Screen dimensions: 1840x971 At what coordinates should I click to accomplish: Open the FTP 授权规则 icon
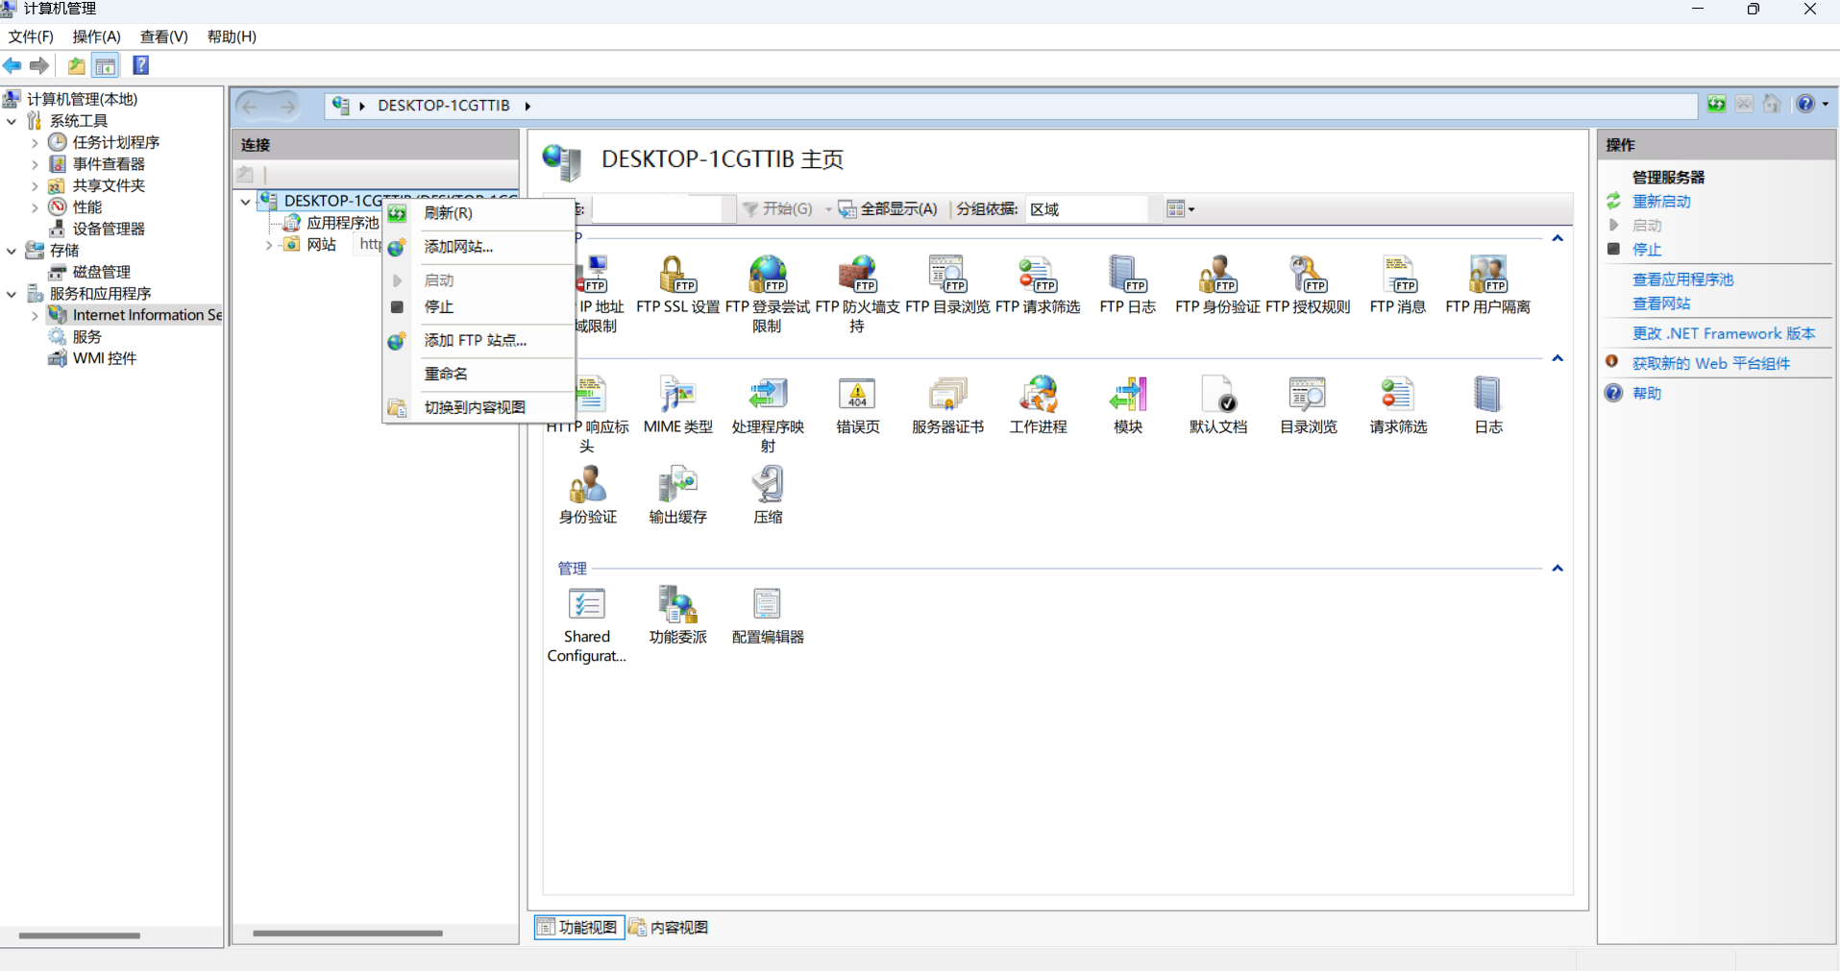[1308, 285]
